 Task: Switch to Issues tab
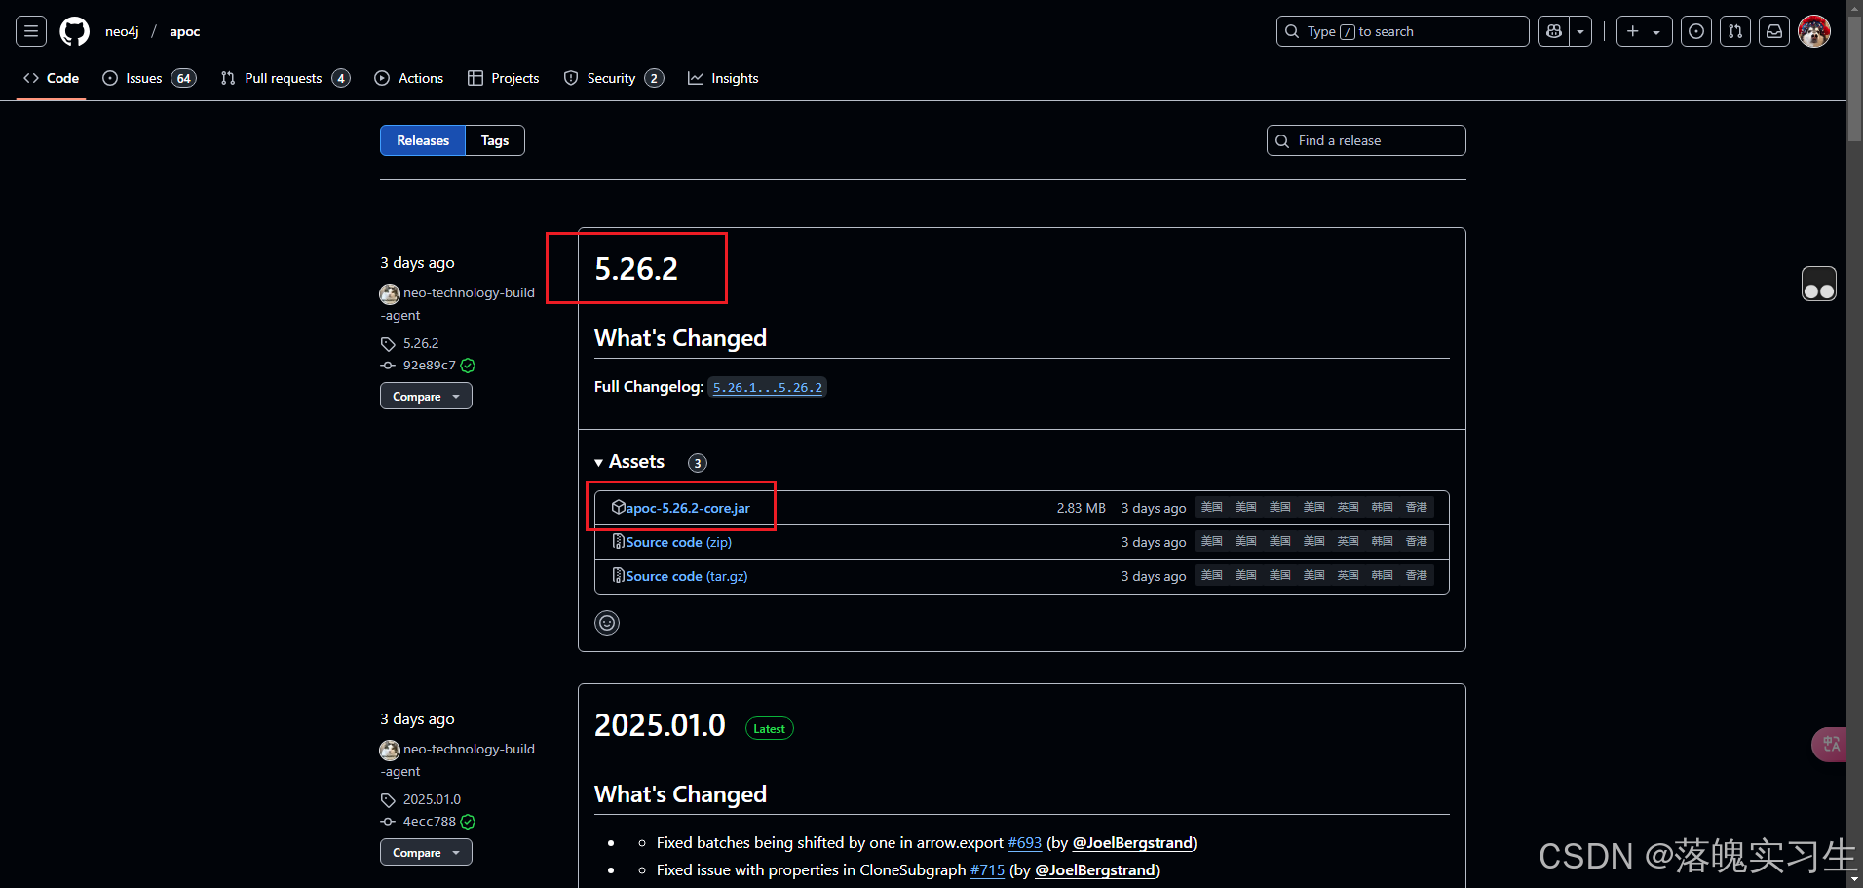point(149,78)
